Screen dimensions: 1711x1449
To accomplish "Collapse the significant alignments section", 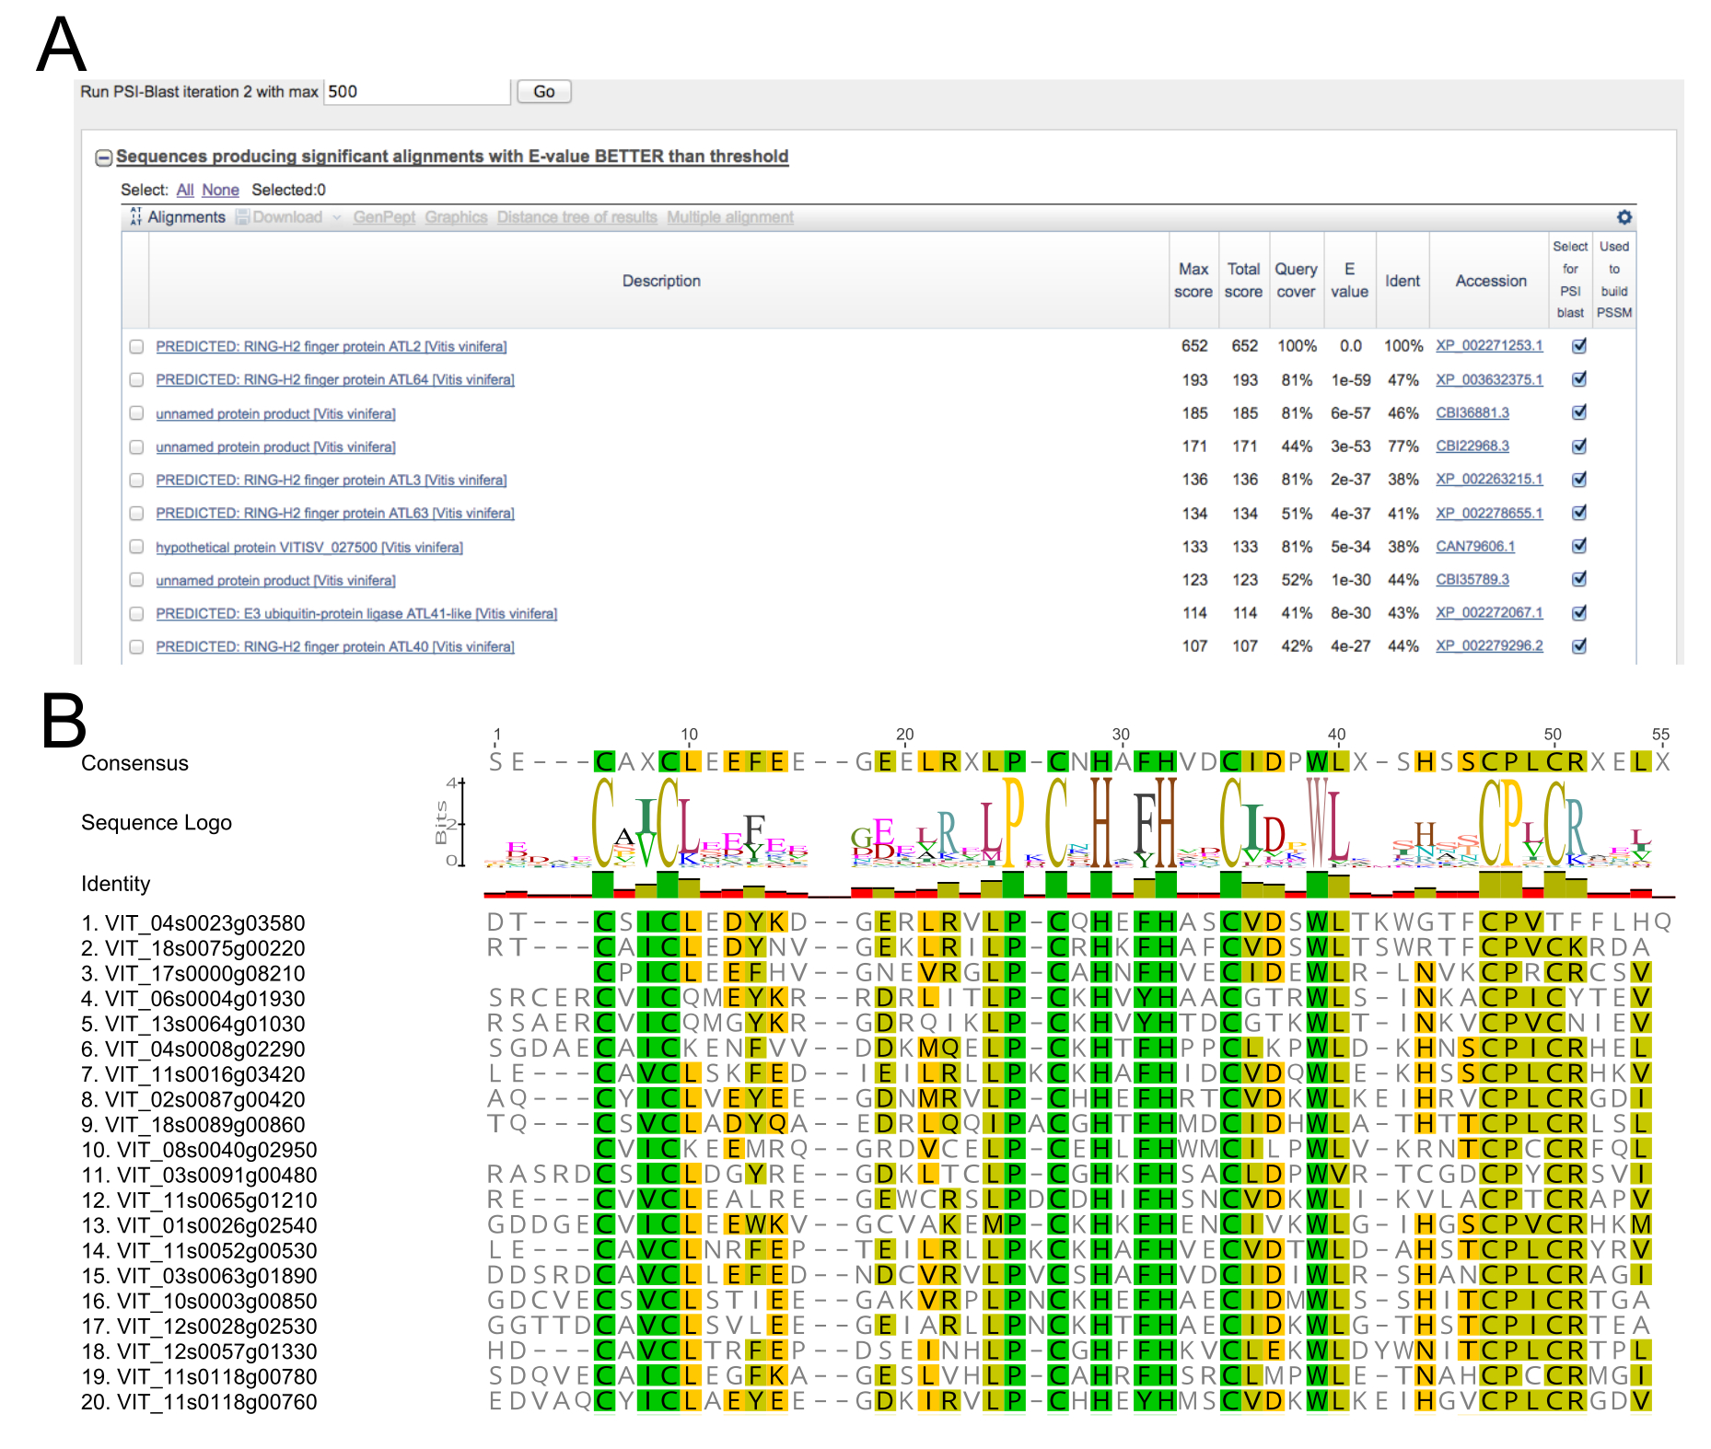I will (104, 158).
